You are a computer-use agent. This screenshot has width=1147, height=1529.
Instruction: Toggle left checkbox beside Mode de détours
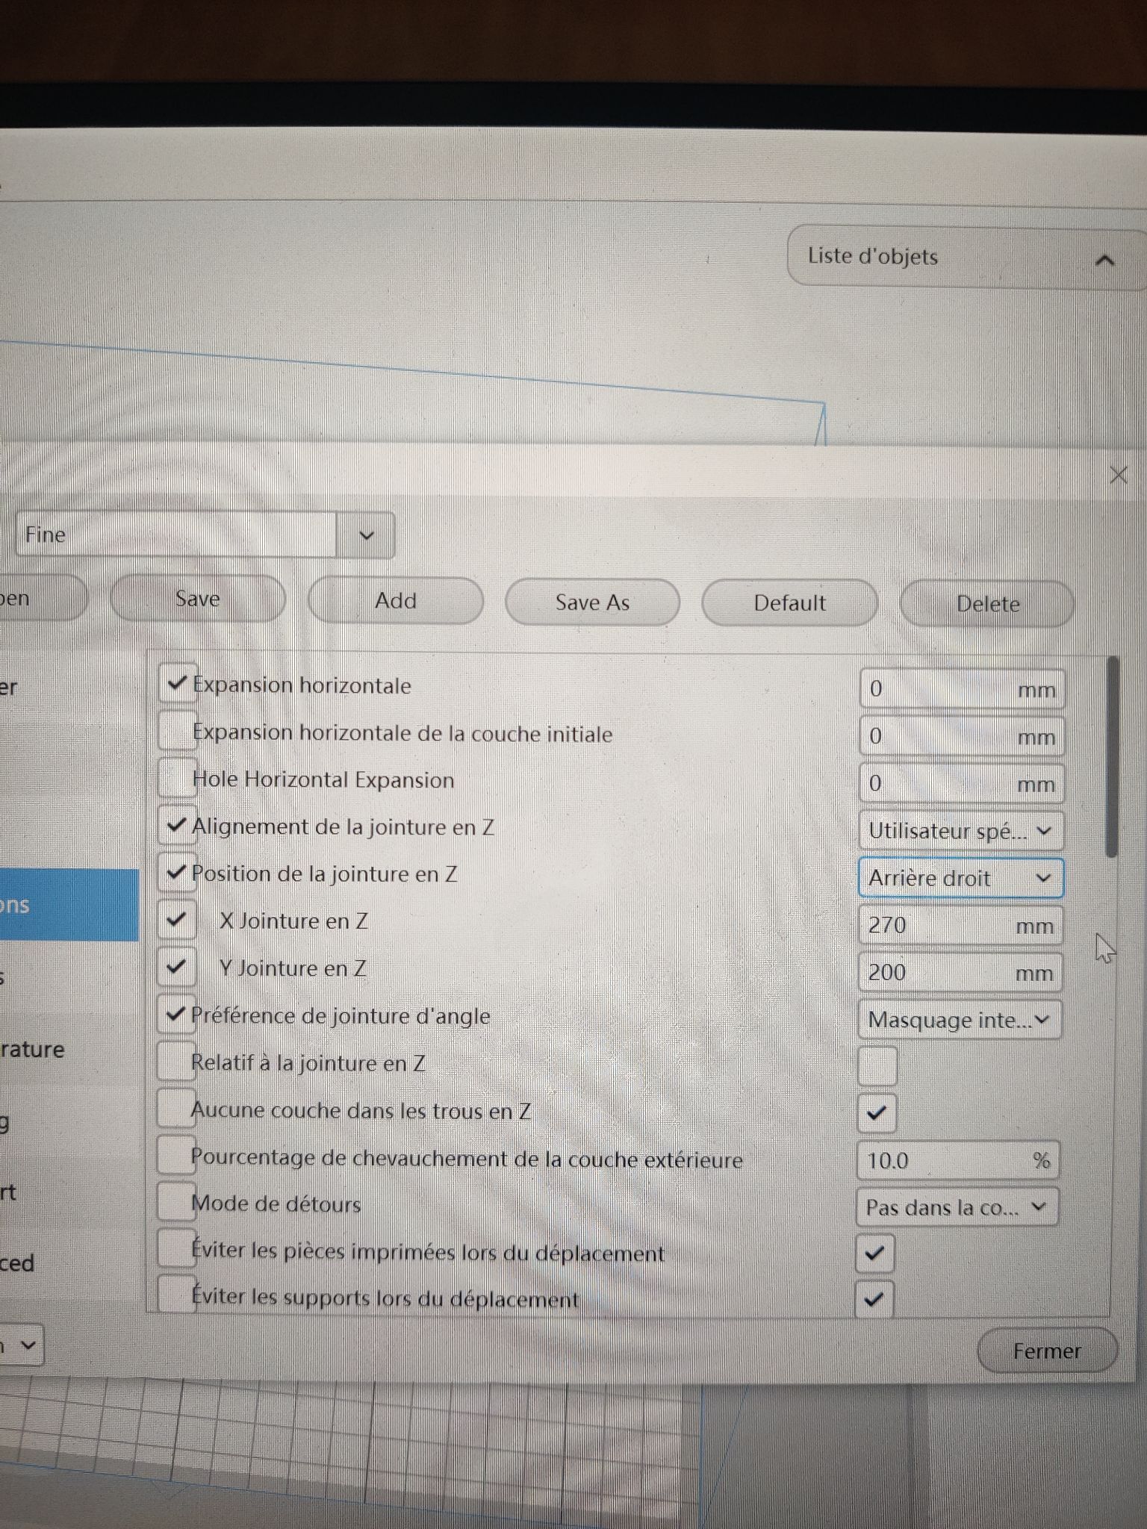click(175, 1203)
